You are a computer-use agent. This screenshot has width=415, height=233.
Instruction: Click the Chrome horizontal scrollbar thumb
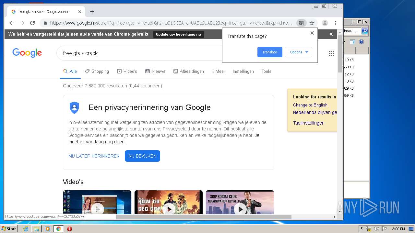(x=204, y=217)
